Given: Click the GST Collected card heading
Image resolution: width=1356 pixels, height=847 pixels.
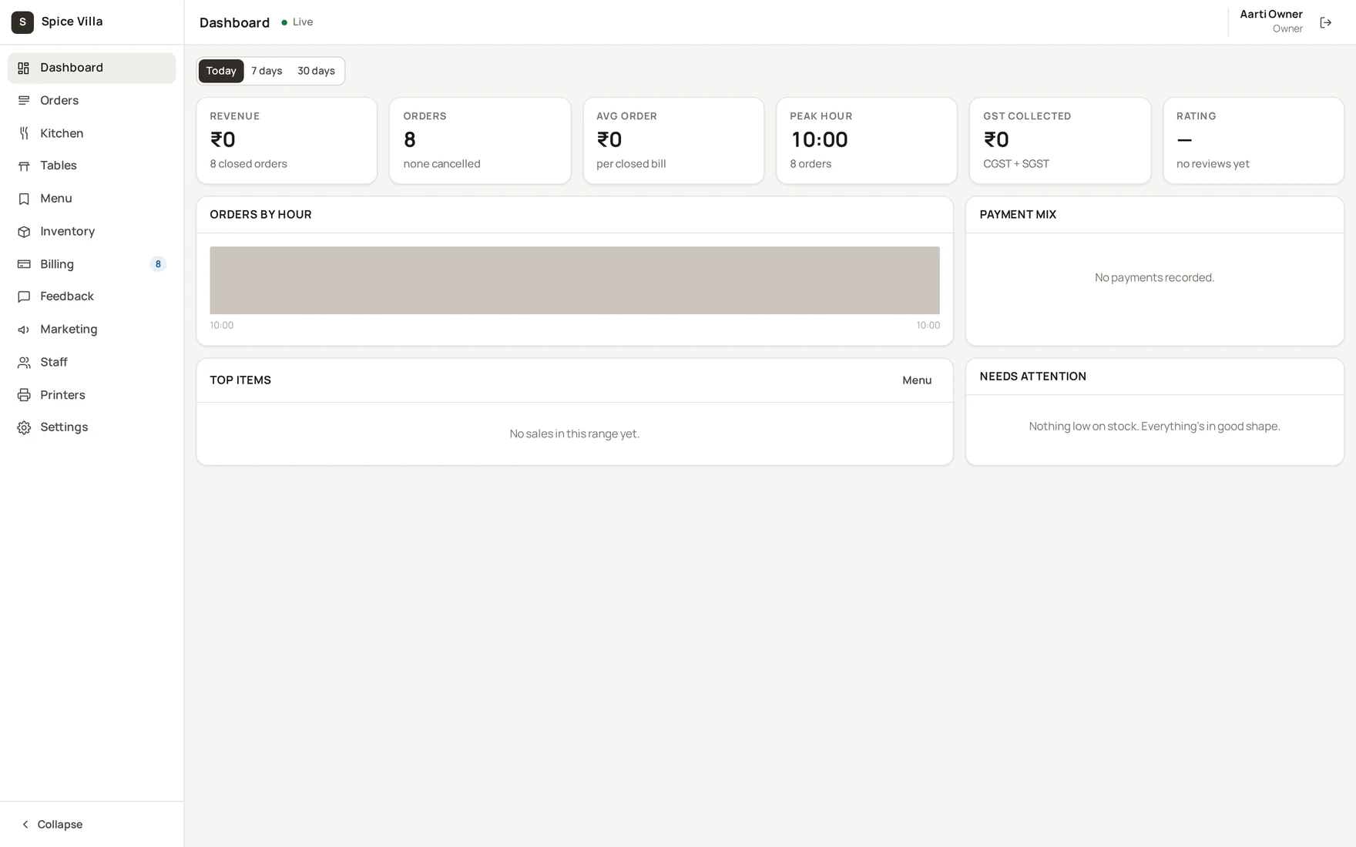Looking at the screenshot, I should point(1027,116).
